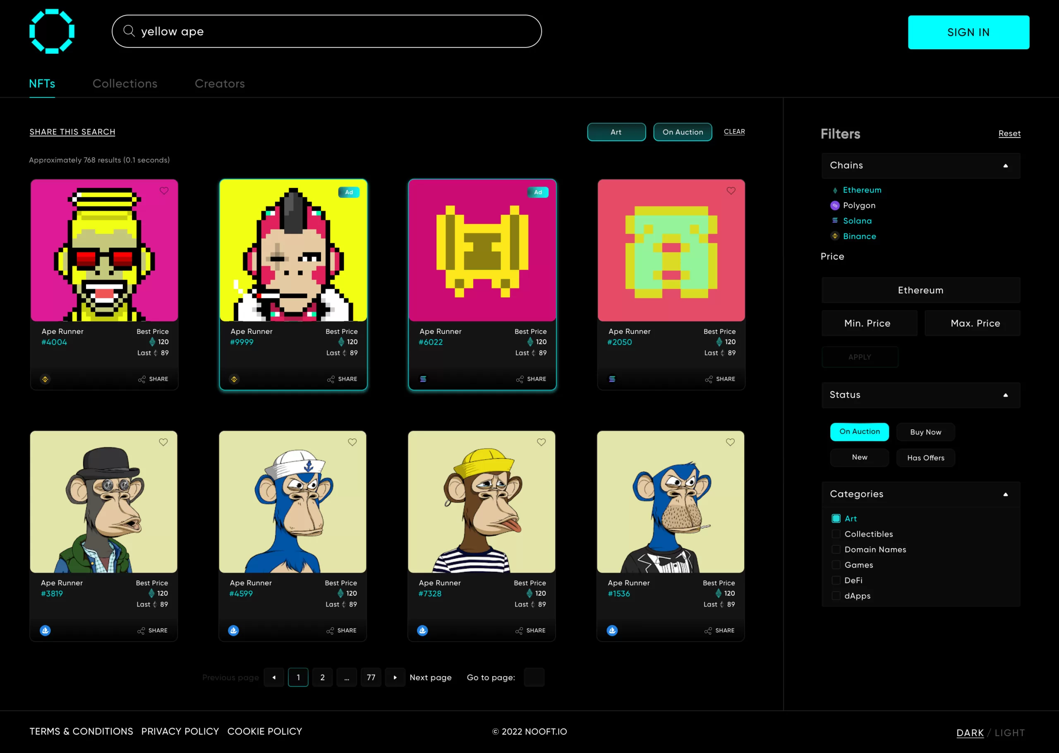The image size is (1059, 753).
Task: Open the Ethereum price currency dropdown
Action: tap(920, 290)
